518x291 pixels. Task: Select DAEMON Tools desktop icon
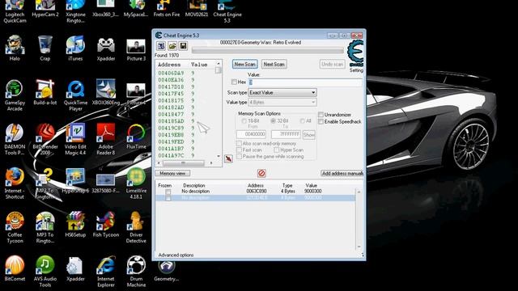[15, 140]
